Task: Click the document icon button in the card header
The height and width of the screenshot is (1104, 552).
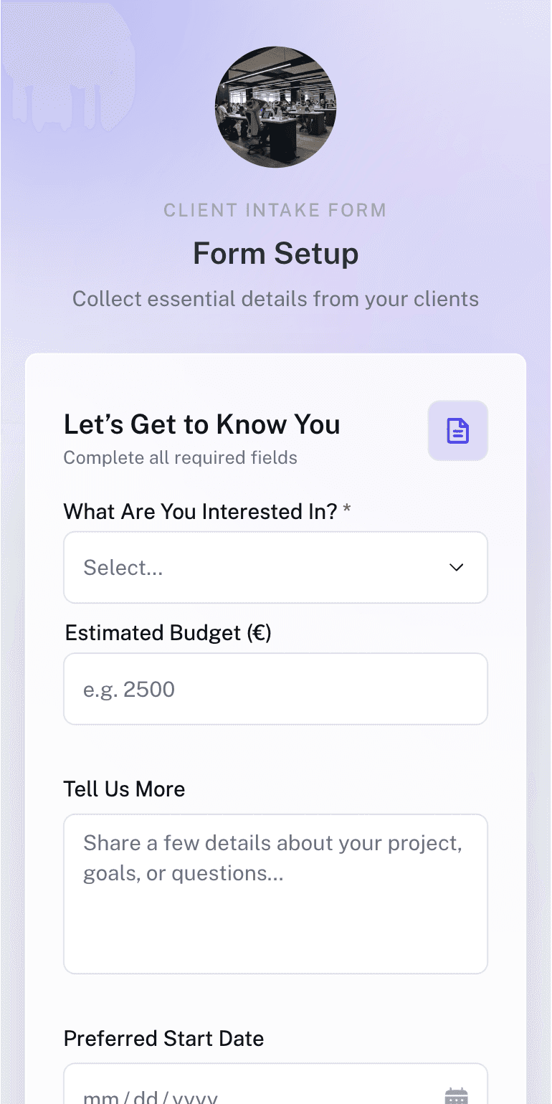Action: 458,431
